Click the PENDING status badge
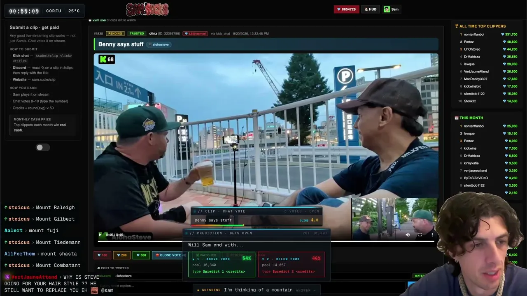Image resolution: width=527 pixels, height=296 pixels. tap(115, 33)
